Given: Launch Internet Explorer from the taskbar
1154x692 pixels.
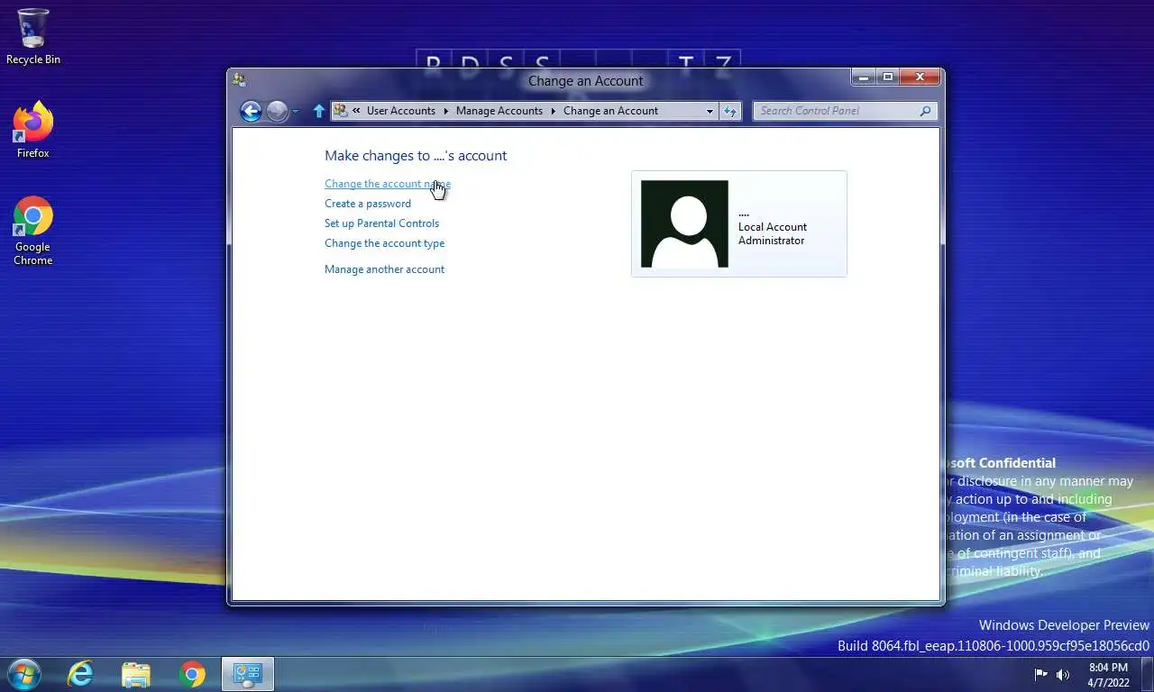Looking at the screenshot, I should (x=80, y=674).
